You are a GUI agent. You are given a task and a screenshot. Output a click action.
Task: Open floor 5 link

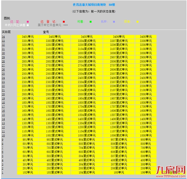coord(2,156)
